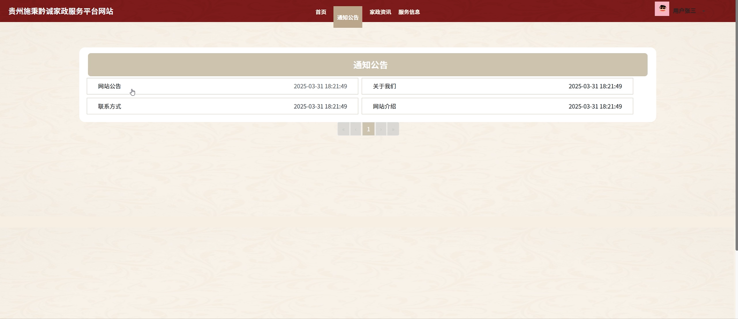
Task: Go to the next page (›)
Action: [x=381, y=129]
